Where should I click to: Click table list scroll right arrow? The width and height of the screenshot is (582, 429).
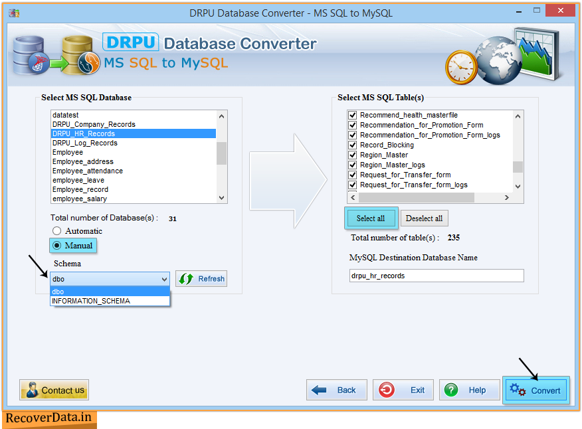pyautogui.click(x=507, y=197)
